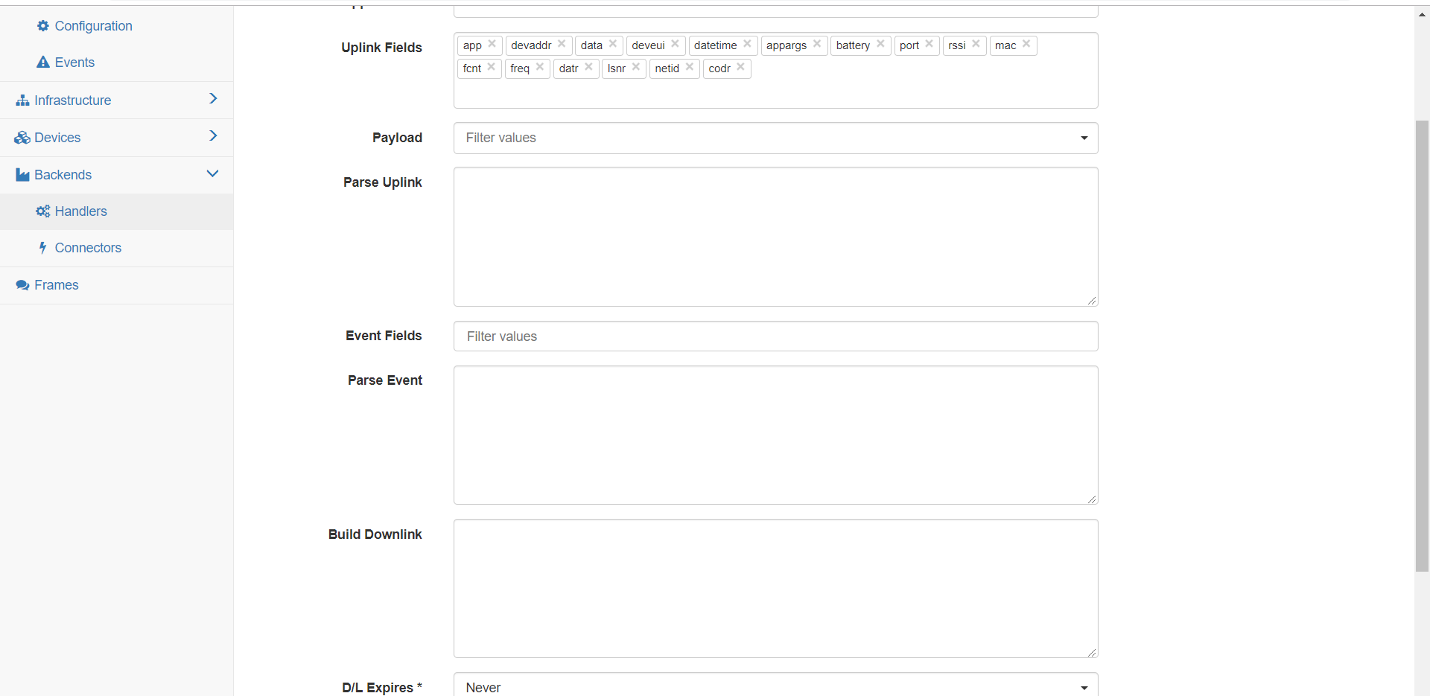The height and width of the screenshot is (696, 1430).
Task: Remove the app uplink field tag
Action: tap(492, 44)
